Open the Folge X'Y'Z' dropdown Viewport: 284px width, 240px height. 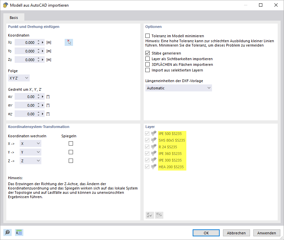point(19,78)
